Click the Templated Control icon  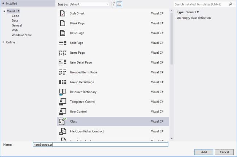pos(63,102)
